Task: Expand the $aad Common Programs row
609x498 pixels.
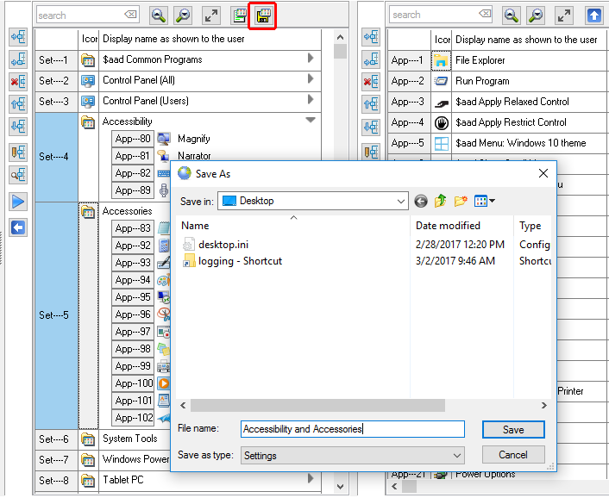Action: (311, 59)
